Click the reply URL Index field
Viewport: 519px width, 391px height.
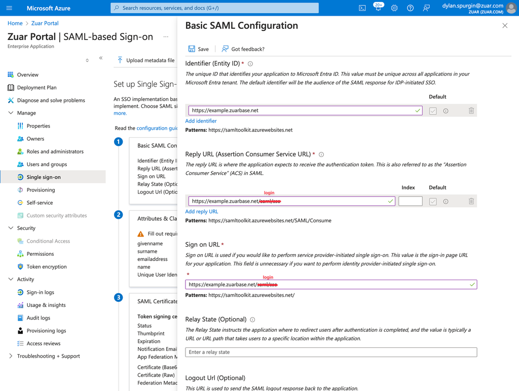(x=411, y=201)
